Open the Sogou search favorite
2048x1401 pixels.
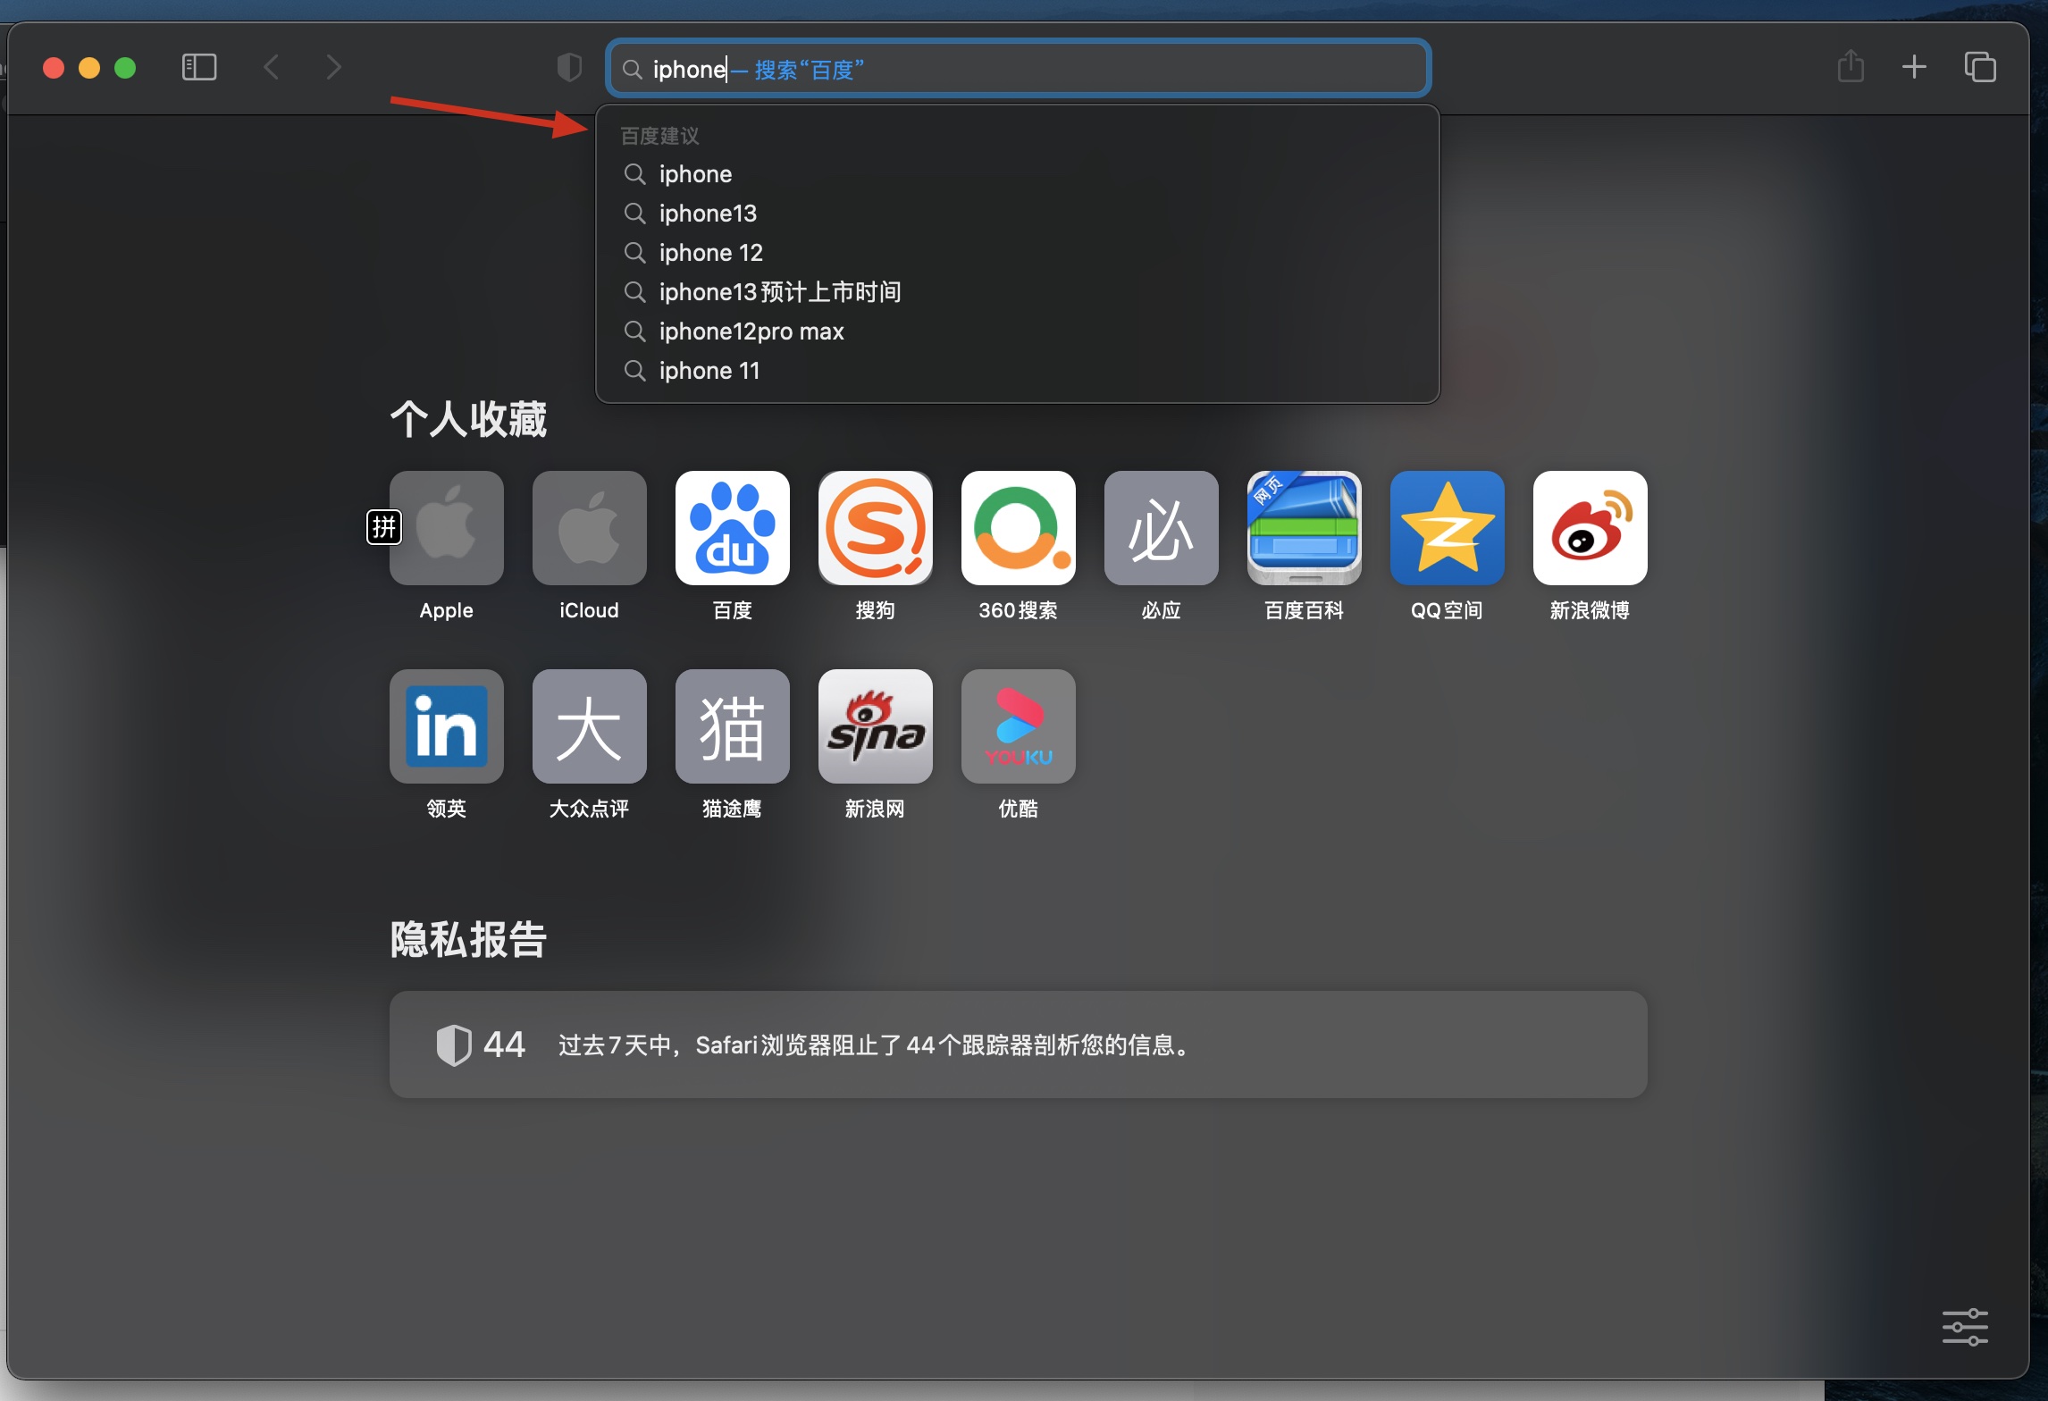coord(875,529)
